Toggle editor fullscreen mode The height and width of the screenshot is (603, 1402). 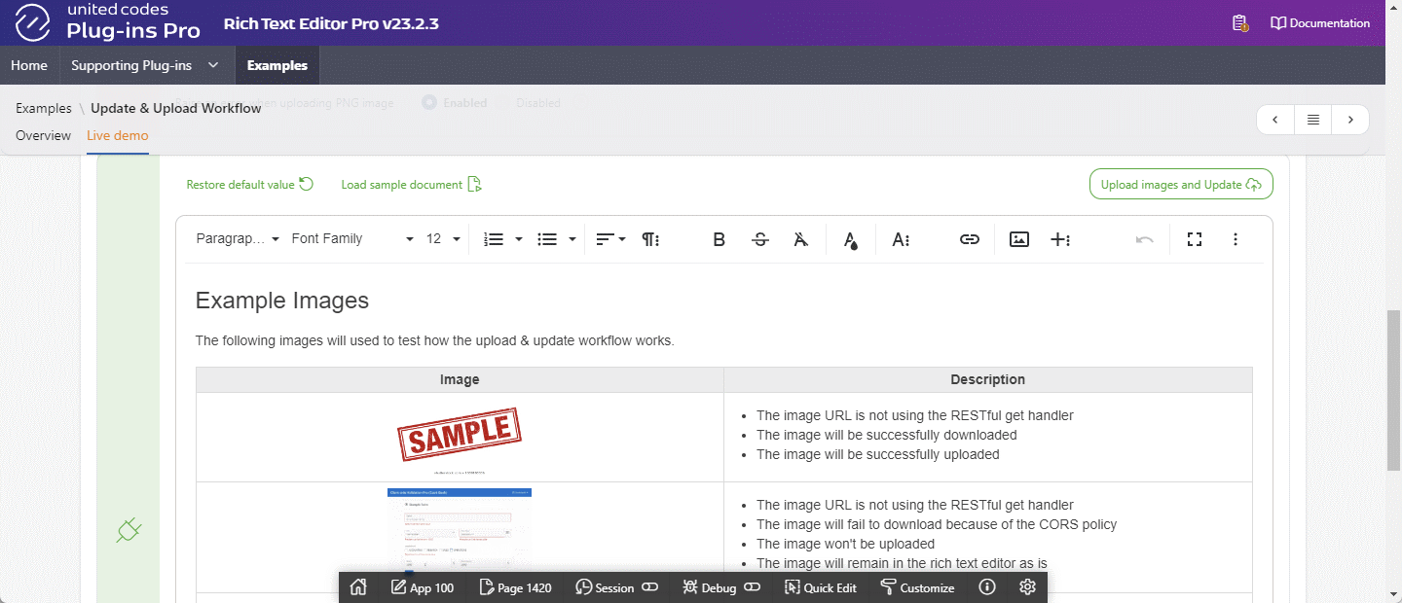1195,239
